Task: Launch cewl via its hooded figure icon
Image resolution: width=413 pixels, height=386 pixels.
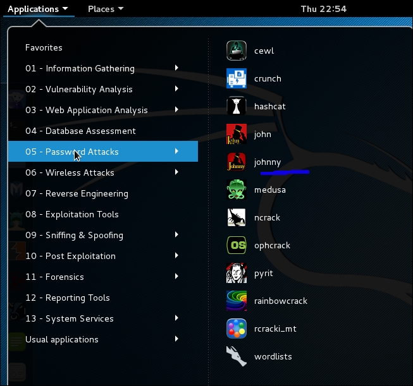Action: 237,51
